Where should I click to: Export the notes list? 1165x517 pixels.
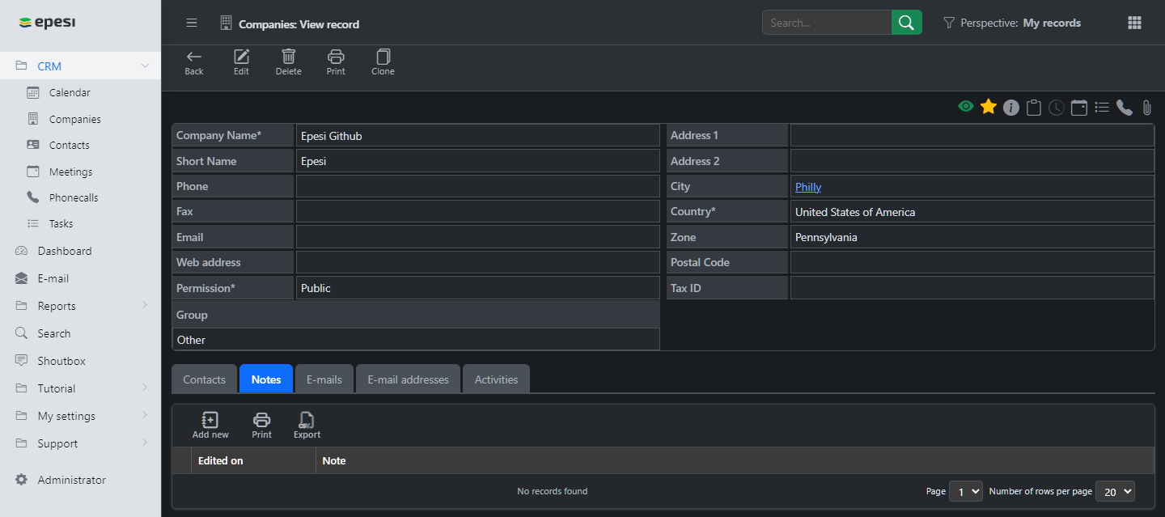point(307,425)
